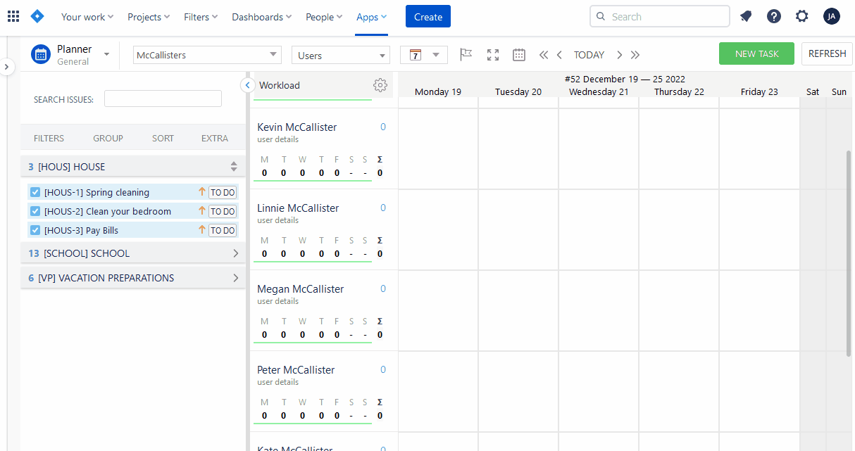Open the 7-day view dropdown
Viewport: 855px width, 451px height.
point(424,55)
